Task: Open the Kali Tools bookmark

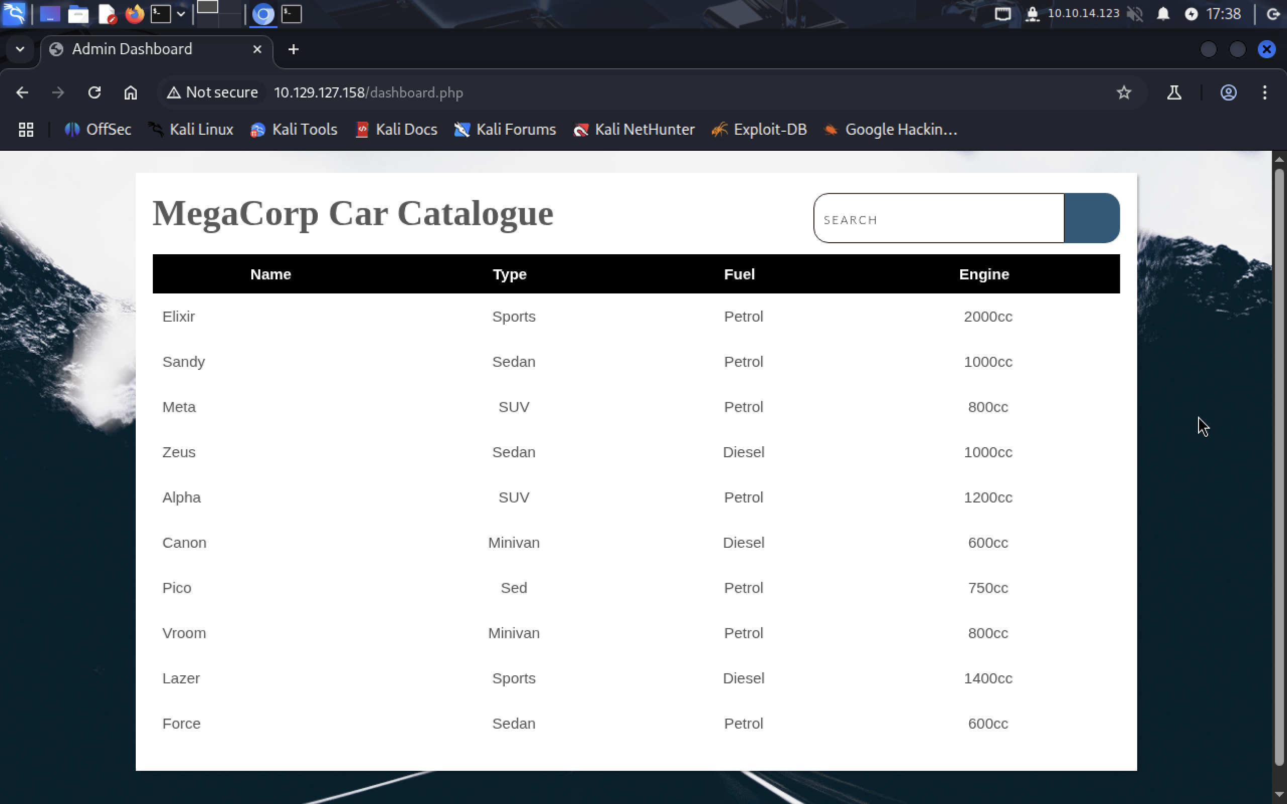Action: [294, 129]
